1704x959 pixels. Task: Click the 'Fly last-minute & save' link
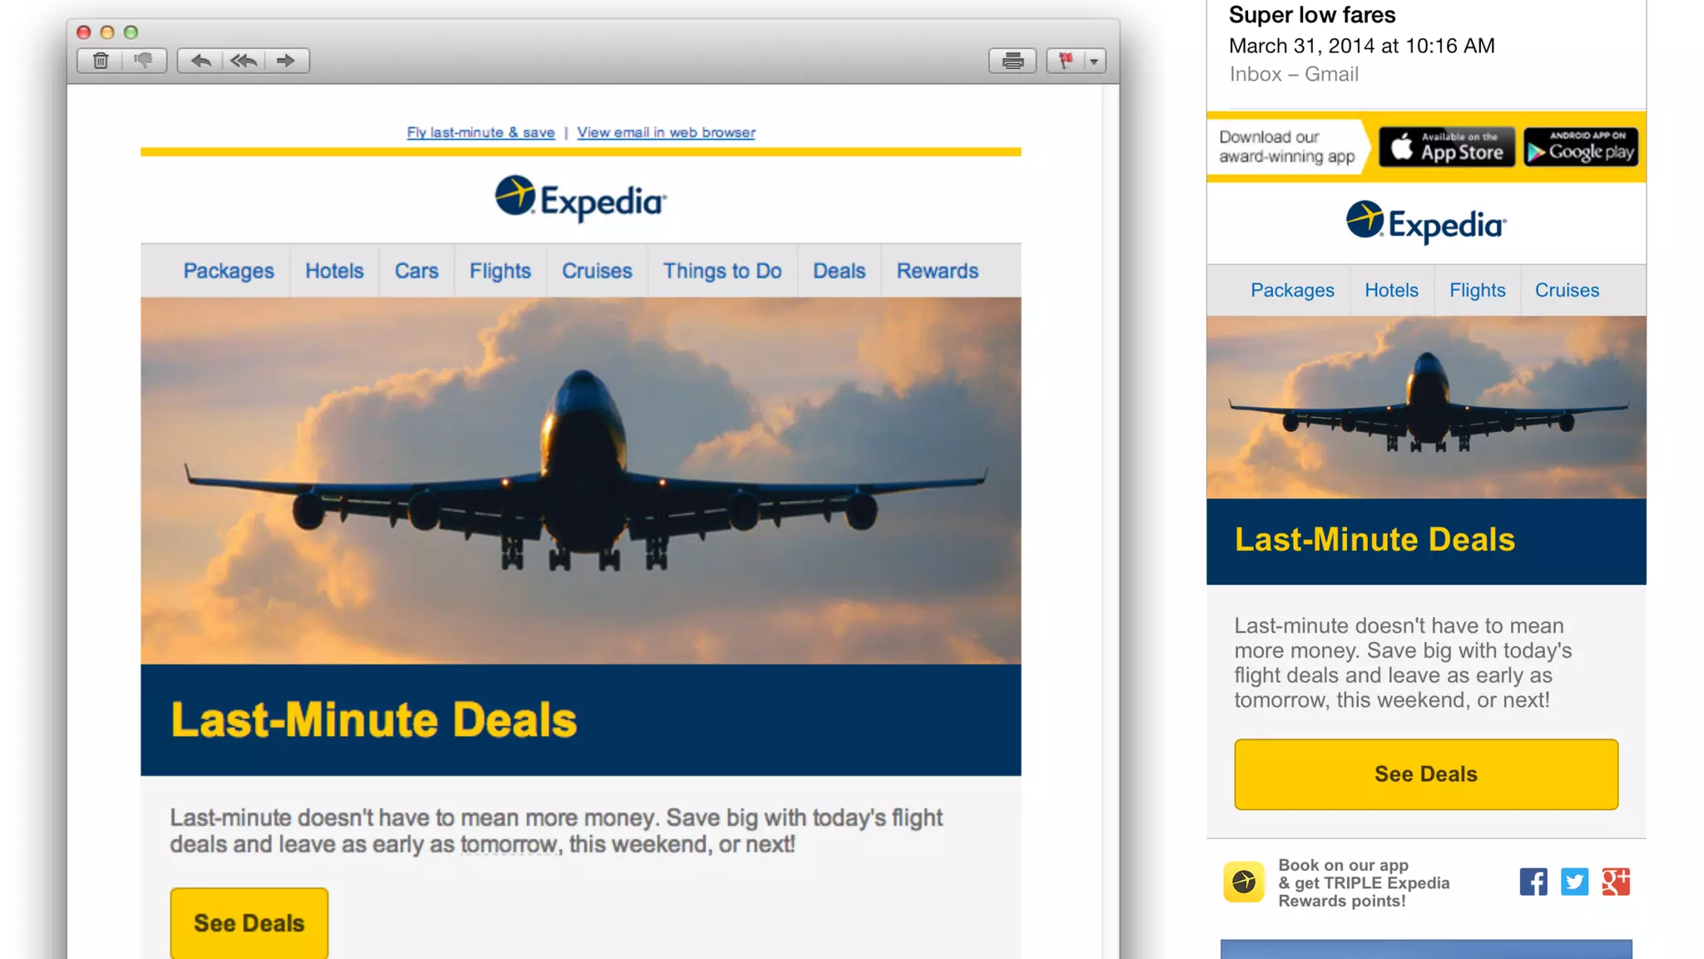tap(481, 132)
